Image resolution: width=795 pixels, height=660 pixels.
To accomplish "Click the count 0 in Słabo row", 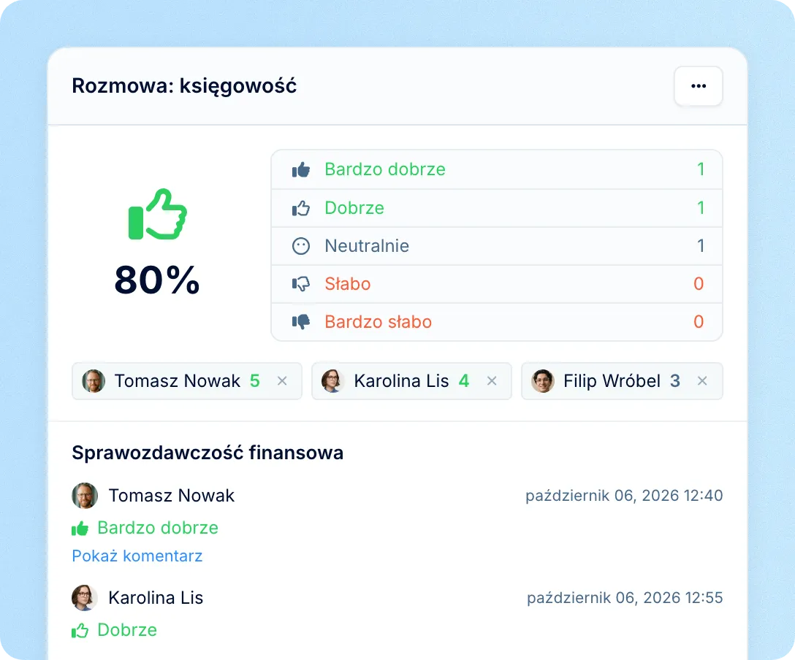I will coord(699,284).
